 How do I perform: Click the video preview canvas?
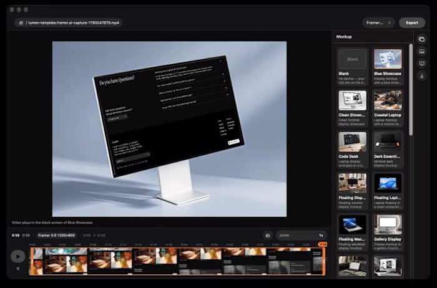pos(169,129)
